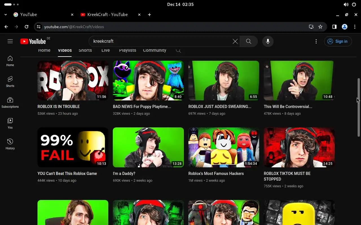361x225 pixels.
Task: Switch to the channel Shorts tab
Action: tap(85, 50)
